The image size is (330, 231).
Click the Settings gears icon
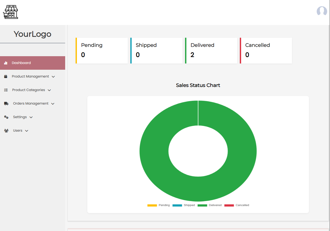pyautogui.click(x=6, y=117)
